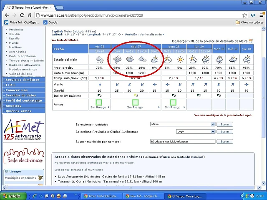Expand the Anuncios sidebar section
The height and width of the screenshot is (200, 267).
[x=24, y=105]
